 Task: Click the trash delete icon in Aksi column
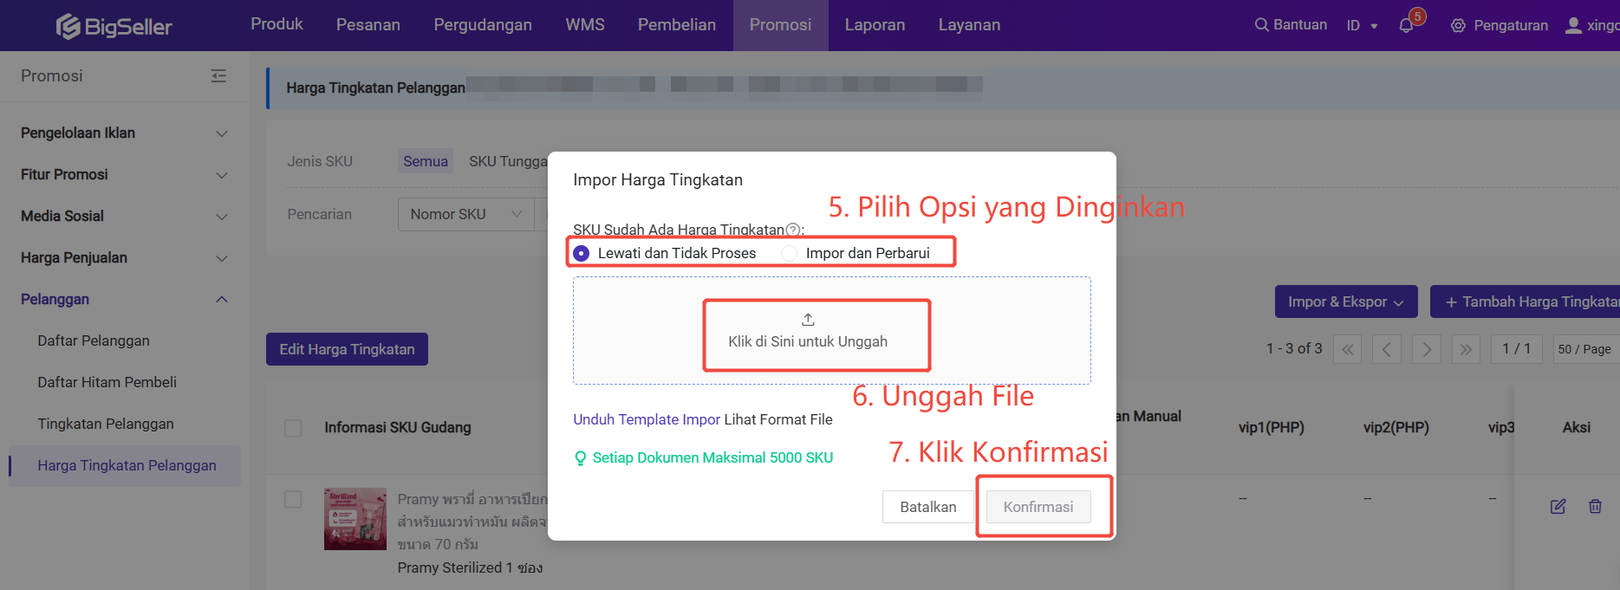pos(1595,506)
